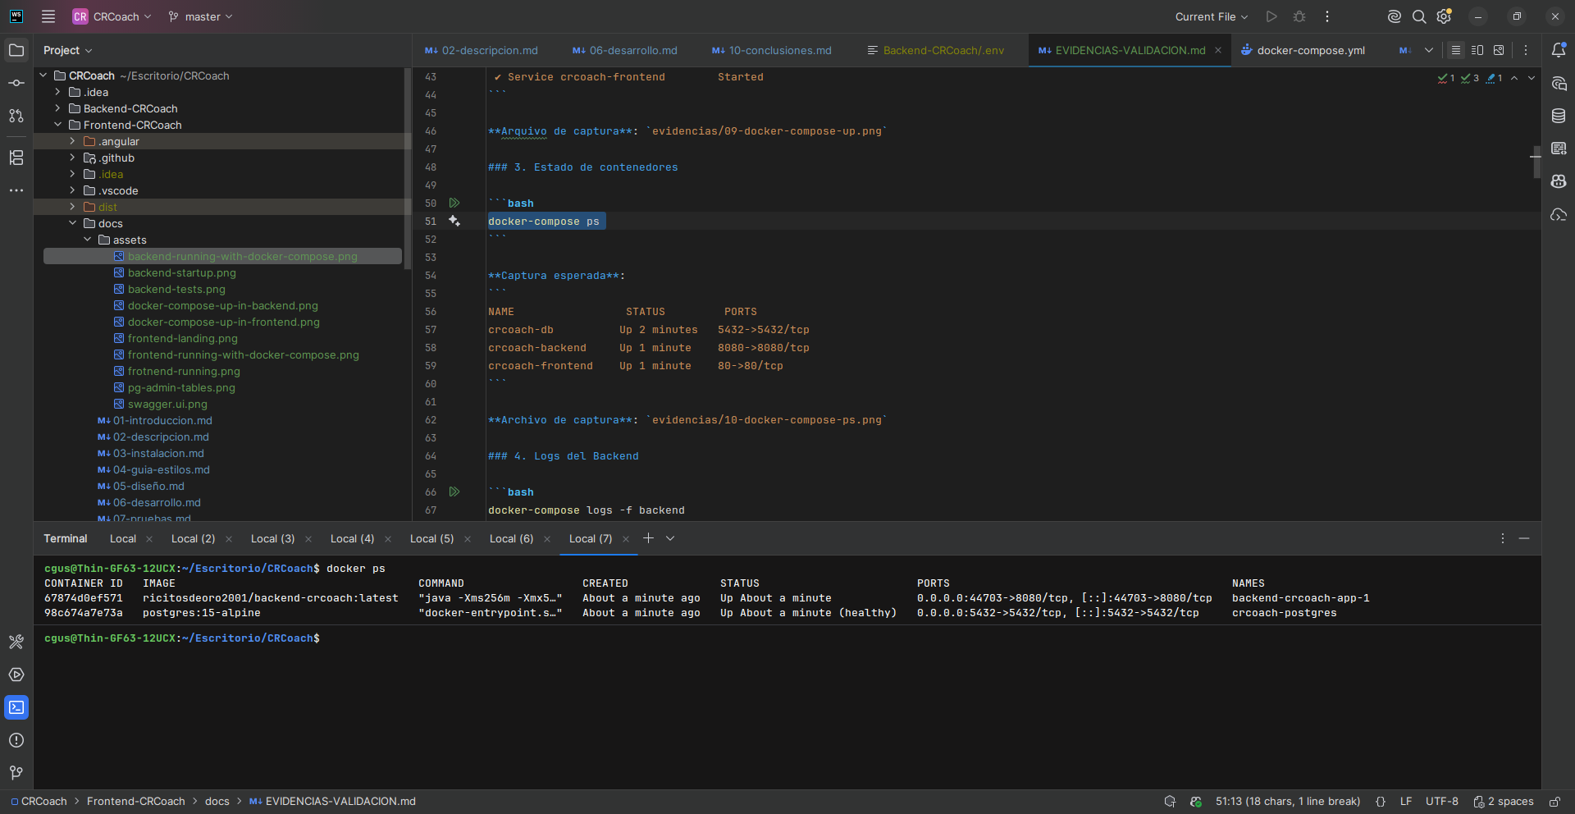Image resolution: width=1575 pixels, height=814 pixels.
Task: Switch to 10-conclusiones.md editor tab
Action: [x=772, y=50]
